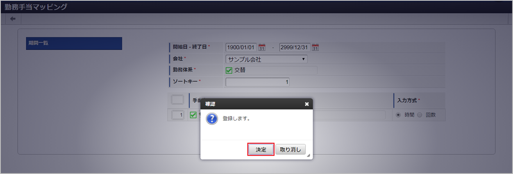Image resolution: width=513 pixels, height=174 pixels.
Task: Click the 登録します。 message text
Action: point(236,119)
